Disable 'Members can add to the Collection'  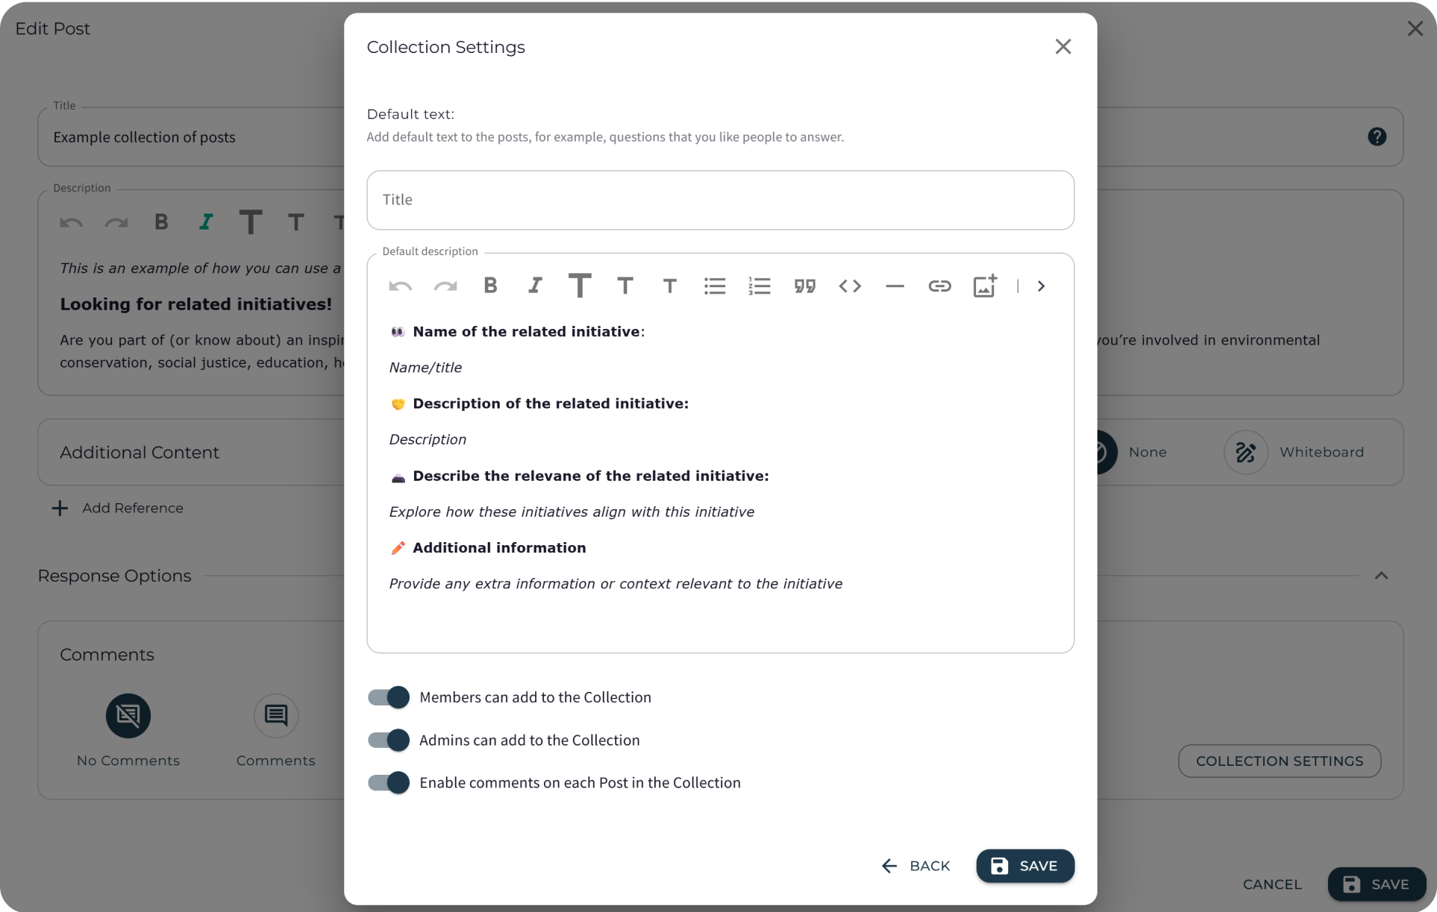tap(387, 696)
